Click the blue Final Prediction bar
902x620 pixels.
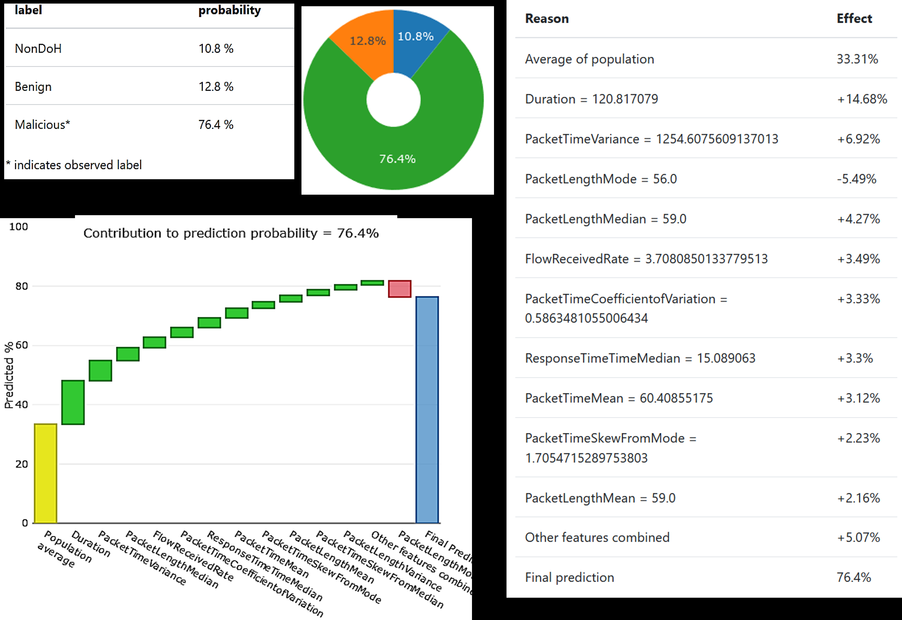(427, 410)
